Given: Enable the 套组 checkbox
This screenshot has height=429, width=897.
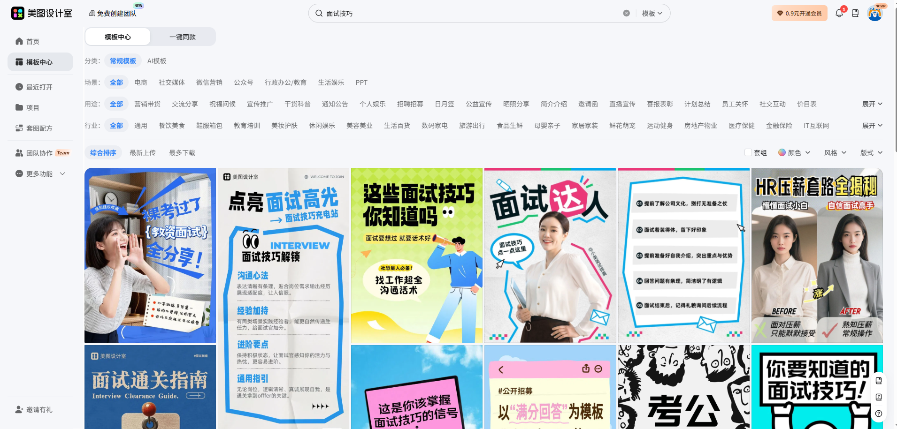Looking at the screenshot, I should pos(748,152).
